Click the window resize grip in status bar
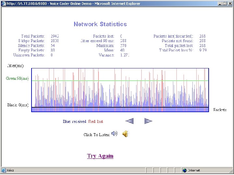This screenshot has height=175, width=234. pos(231,170)
